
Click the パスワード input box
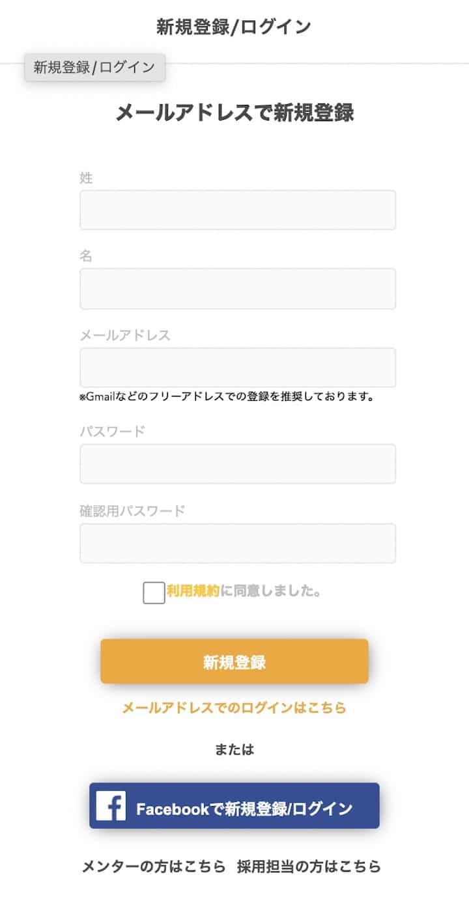238,464
